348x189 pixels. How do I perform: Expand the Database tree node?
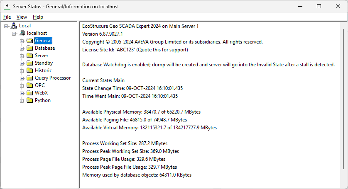pyautogui.click(x=22, y=48)
